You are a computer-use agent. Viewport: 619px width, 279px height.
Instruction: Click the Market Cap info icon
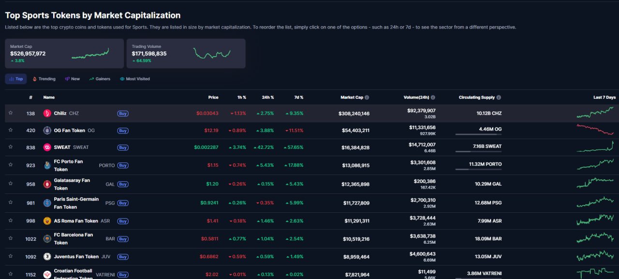pyautogui.click(x=367, y=97)
